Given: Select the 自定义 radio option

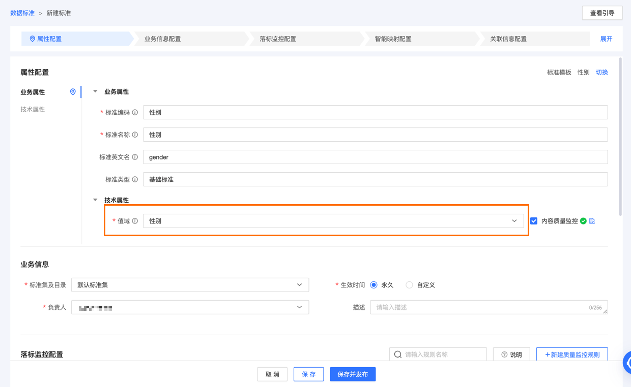Looking at the screenshot, I should click(409, 285).
